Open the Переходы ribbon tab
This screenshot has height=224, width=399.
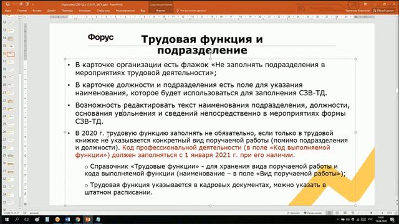(67, 11)
